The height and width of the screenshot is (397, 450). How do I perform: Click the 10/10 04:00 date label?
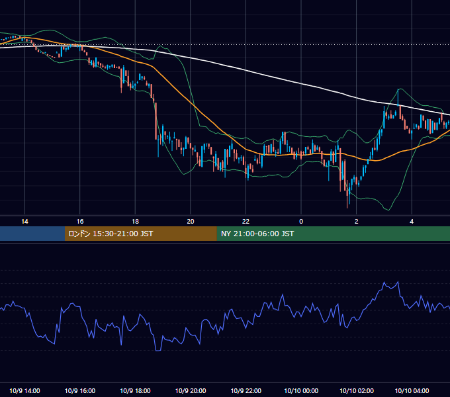tap(412, 390)
